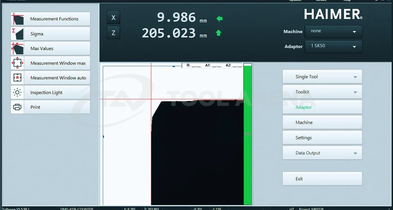Expand the Toolkit menu arrow
Viewport: 393px width, 210px height.
(355, 92)
